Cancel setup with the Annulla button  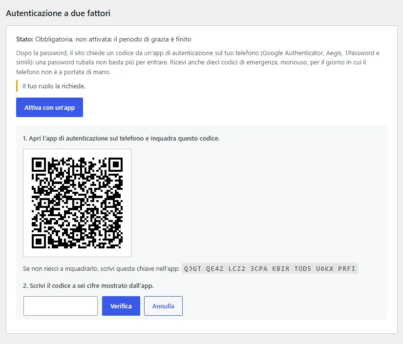pyautogui.click(x=163, y=306)
